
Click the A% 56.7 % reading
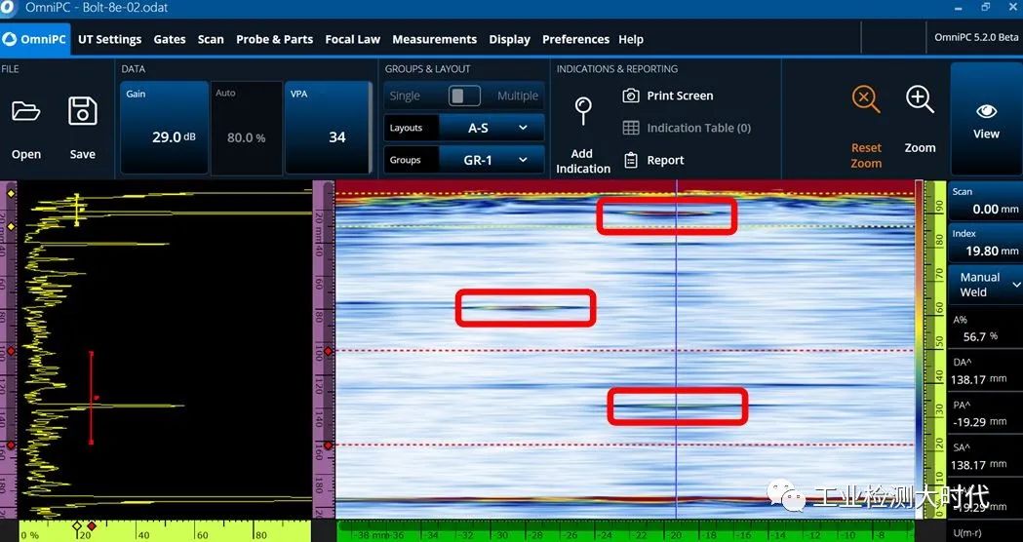click(985, 329)
